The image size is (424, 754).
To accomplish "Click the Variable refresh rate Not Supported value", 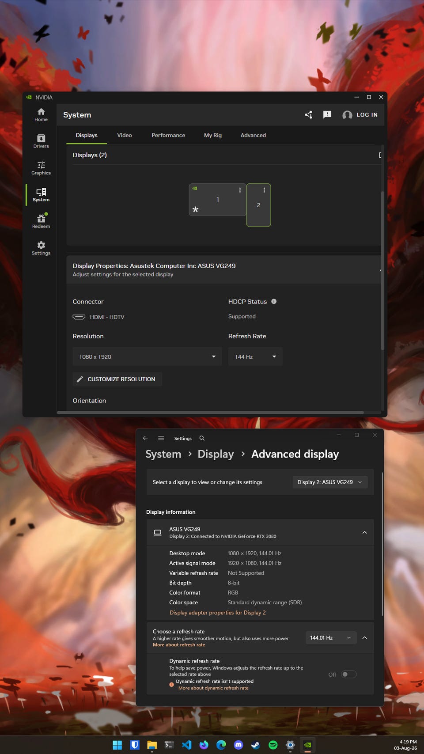I will point(246,573).
